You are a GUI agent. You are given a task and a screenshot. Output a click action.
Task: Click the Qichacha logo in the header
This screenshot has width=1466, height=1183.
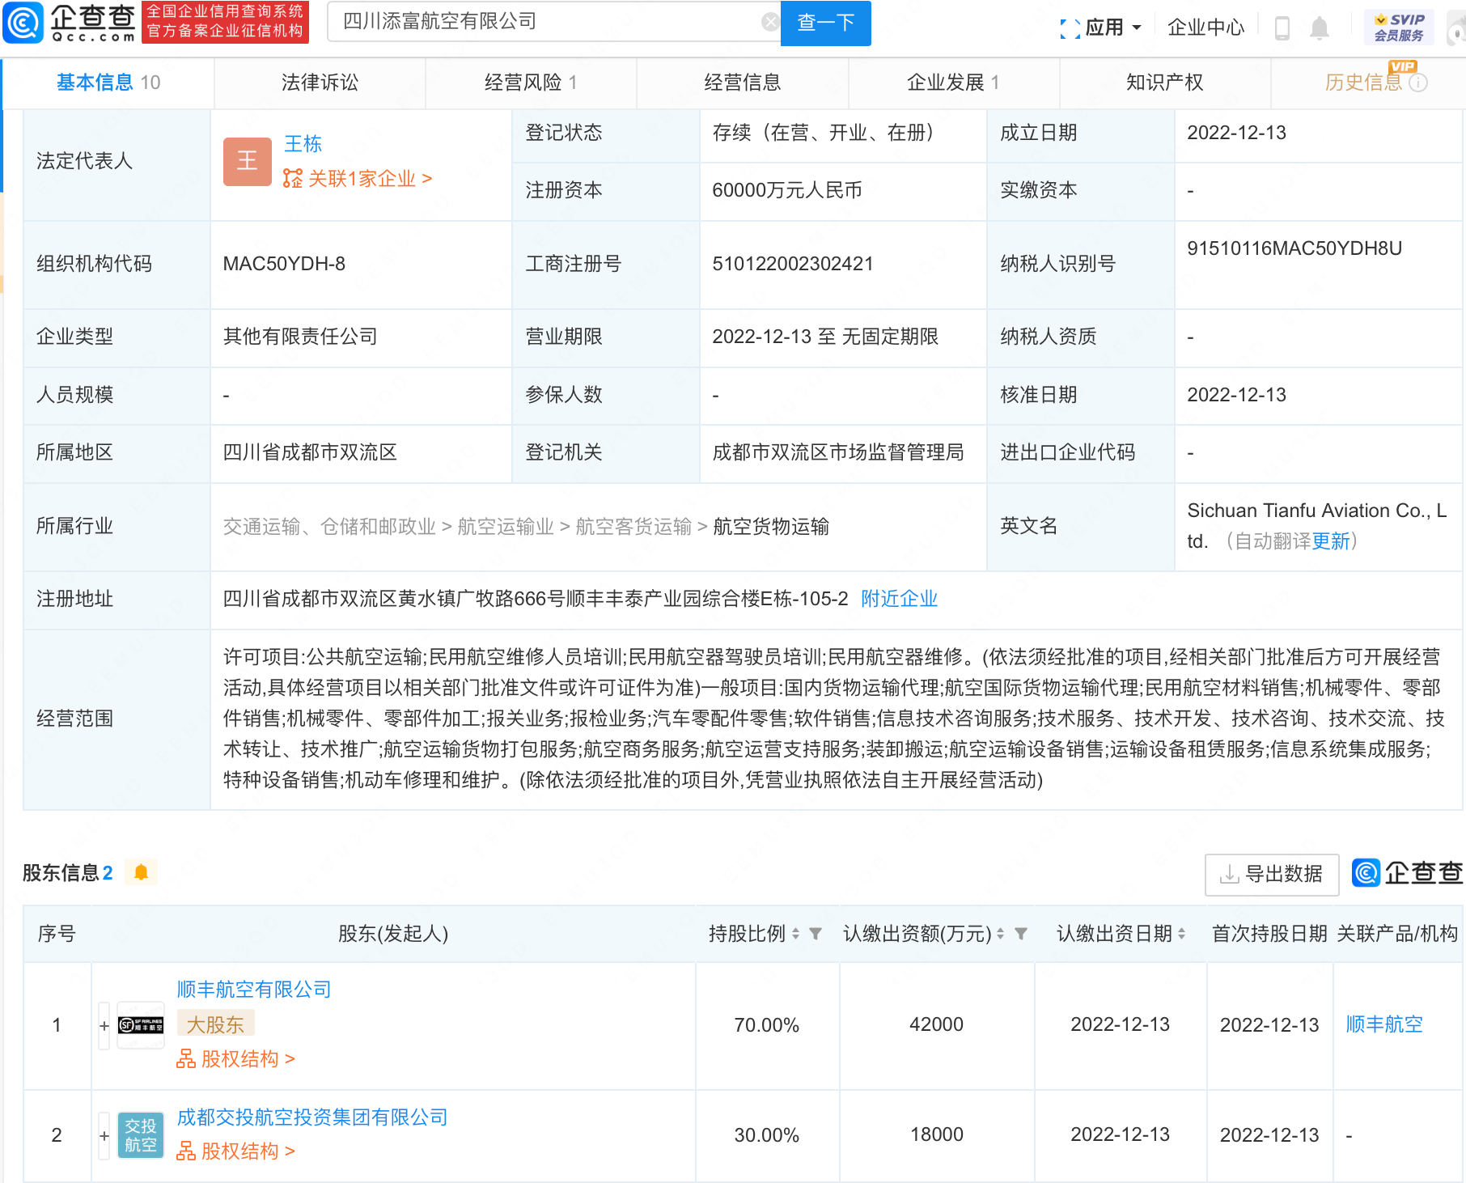tap(70, 23)
